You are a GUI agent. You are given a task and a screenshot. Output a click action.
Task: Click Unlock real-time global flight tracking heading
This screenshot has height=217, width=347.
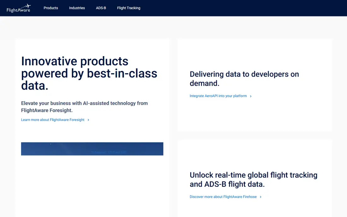tap(253, 179)
